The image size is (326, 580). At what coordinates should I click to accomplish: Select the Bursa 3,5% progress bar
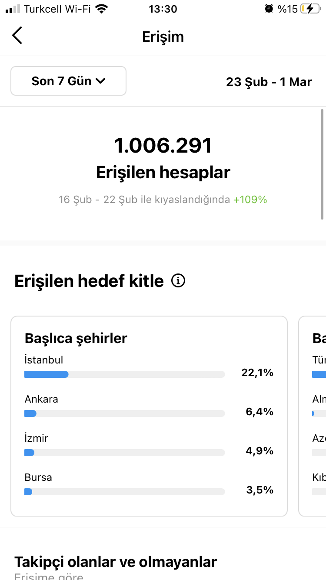125,492
